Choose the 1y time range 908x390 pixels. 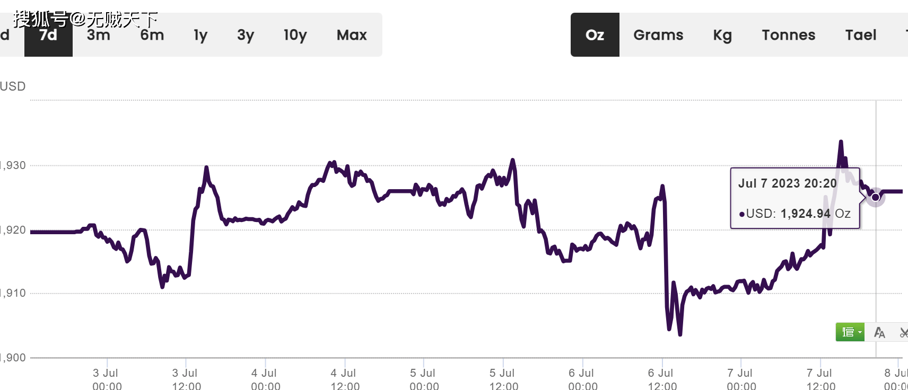[200, 35]
